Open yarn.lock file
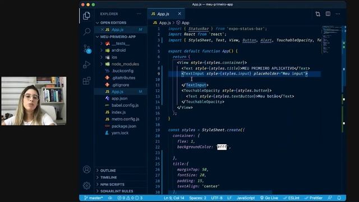This screenshot has width=359, height=202. pyautogui.click(x=121, y=133)
